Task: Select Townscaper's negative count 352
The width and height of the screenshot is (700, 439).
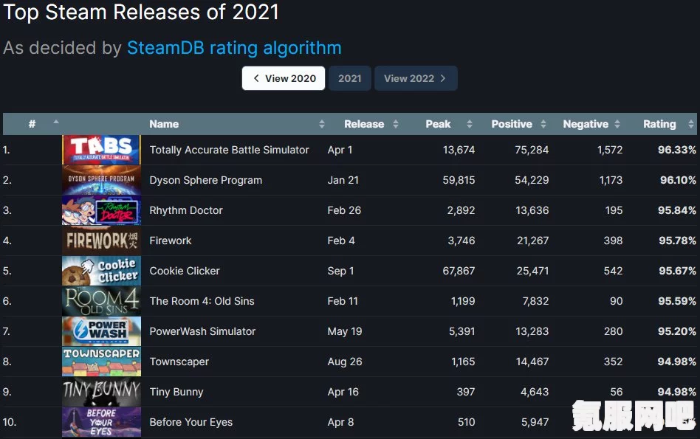Action: click(613, 362)
